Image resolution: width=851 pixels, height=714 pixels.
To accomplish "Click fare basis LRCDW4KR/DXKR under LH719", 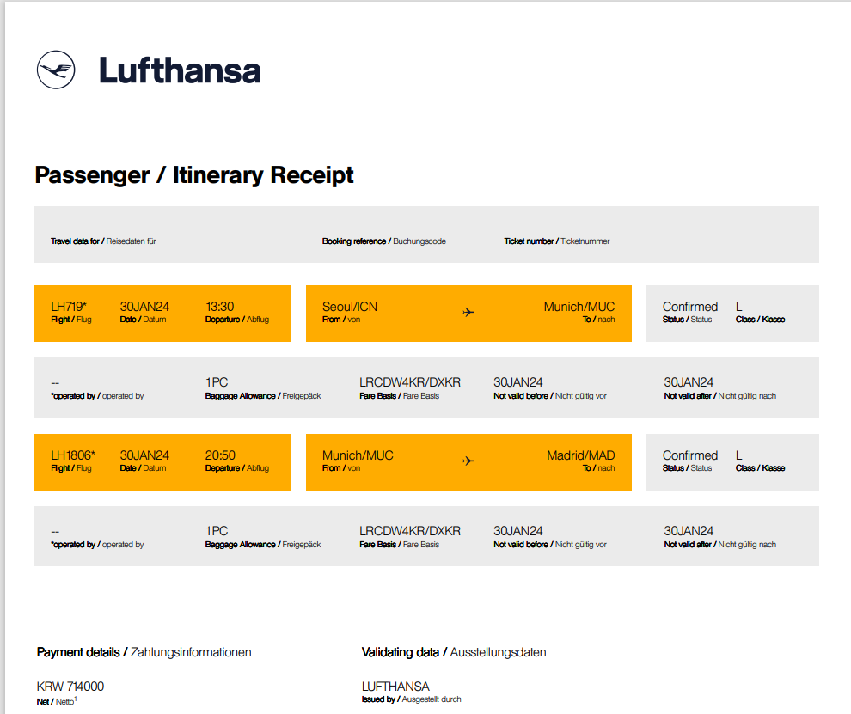I will click(x=410, y=382).
